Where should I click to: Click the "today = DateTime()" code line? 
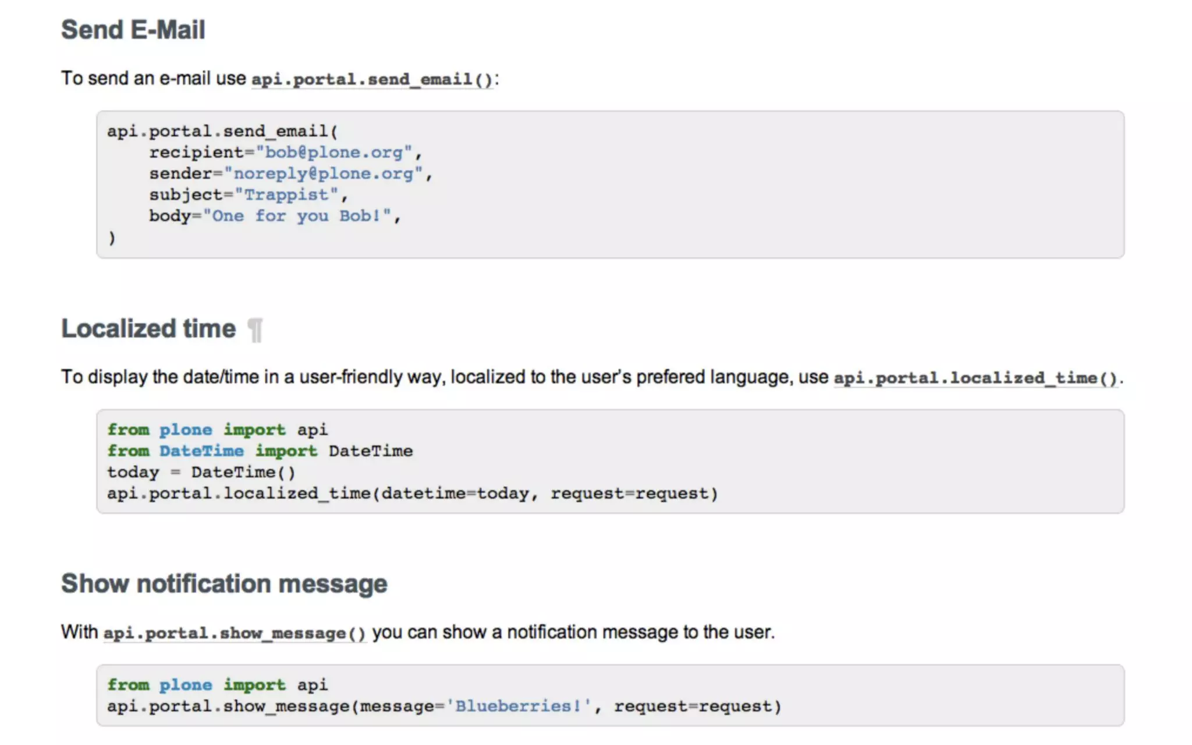tap(201, 472)
